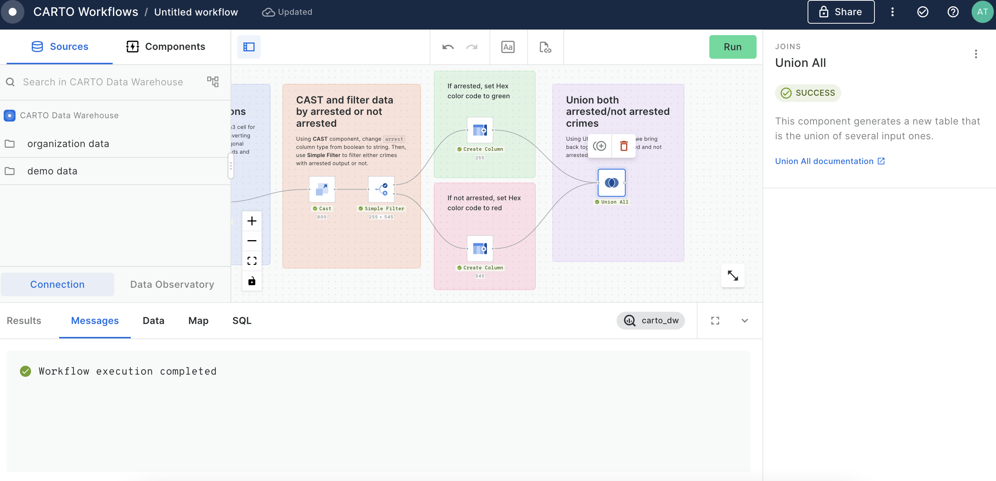Toggle the left side panel icon
Screen dimensions: 996x481
[249, 47]
